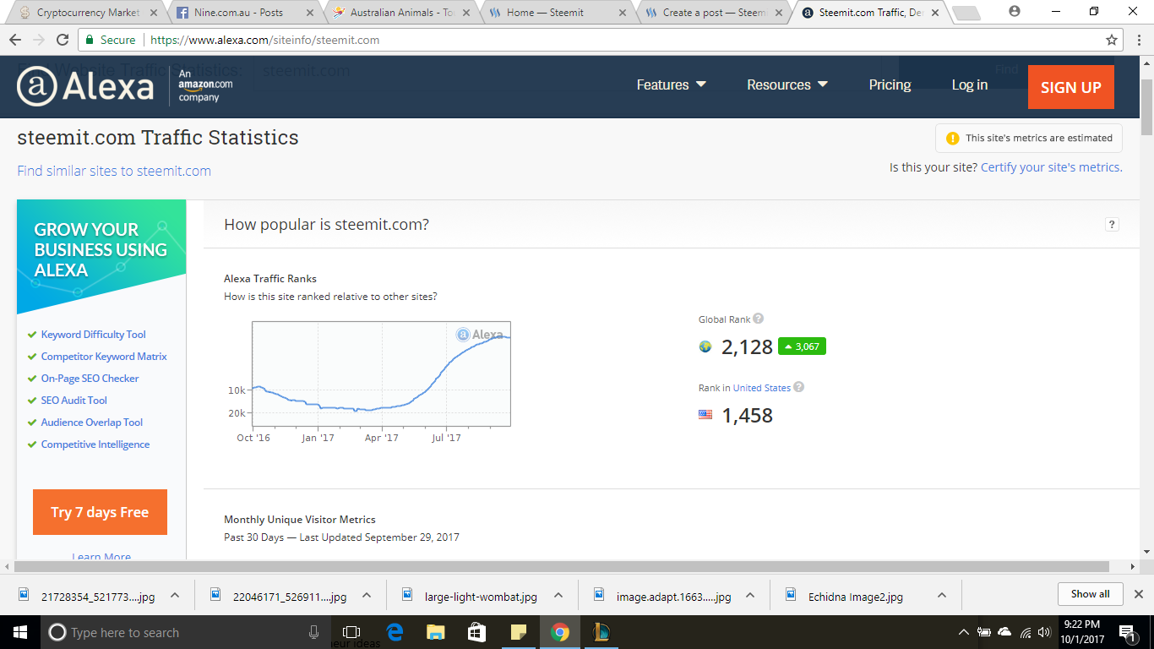Reload the page with refresh icon
Screen dimensions: 1154x649
[x=63, y=40]
